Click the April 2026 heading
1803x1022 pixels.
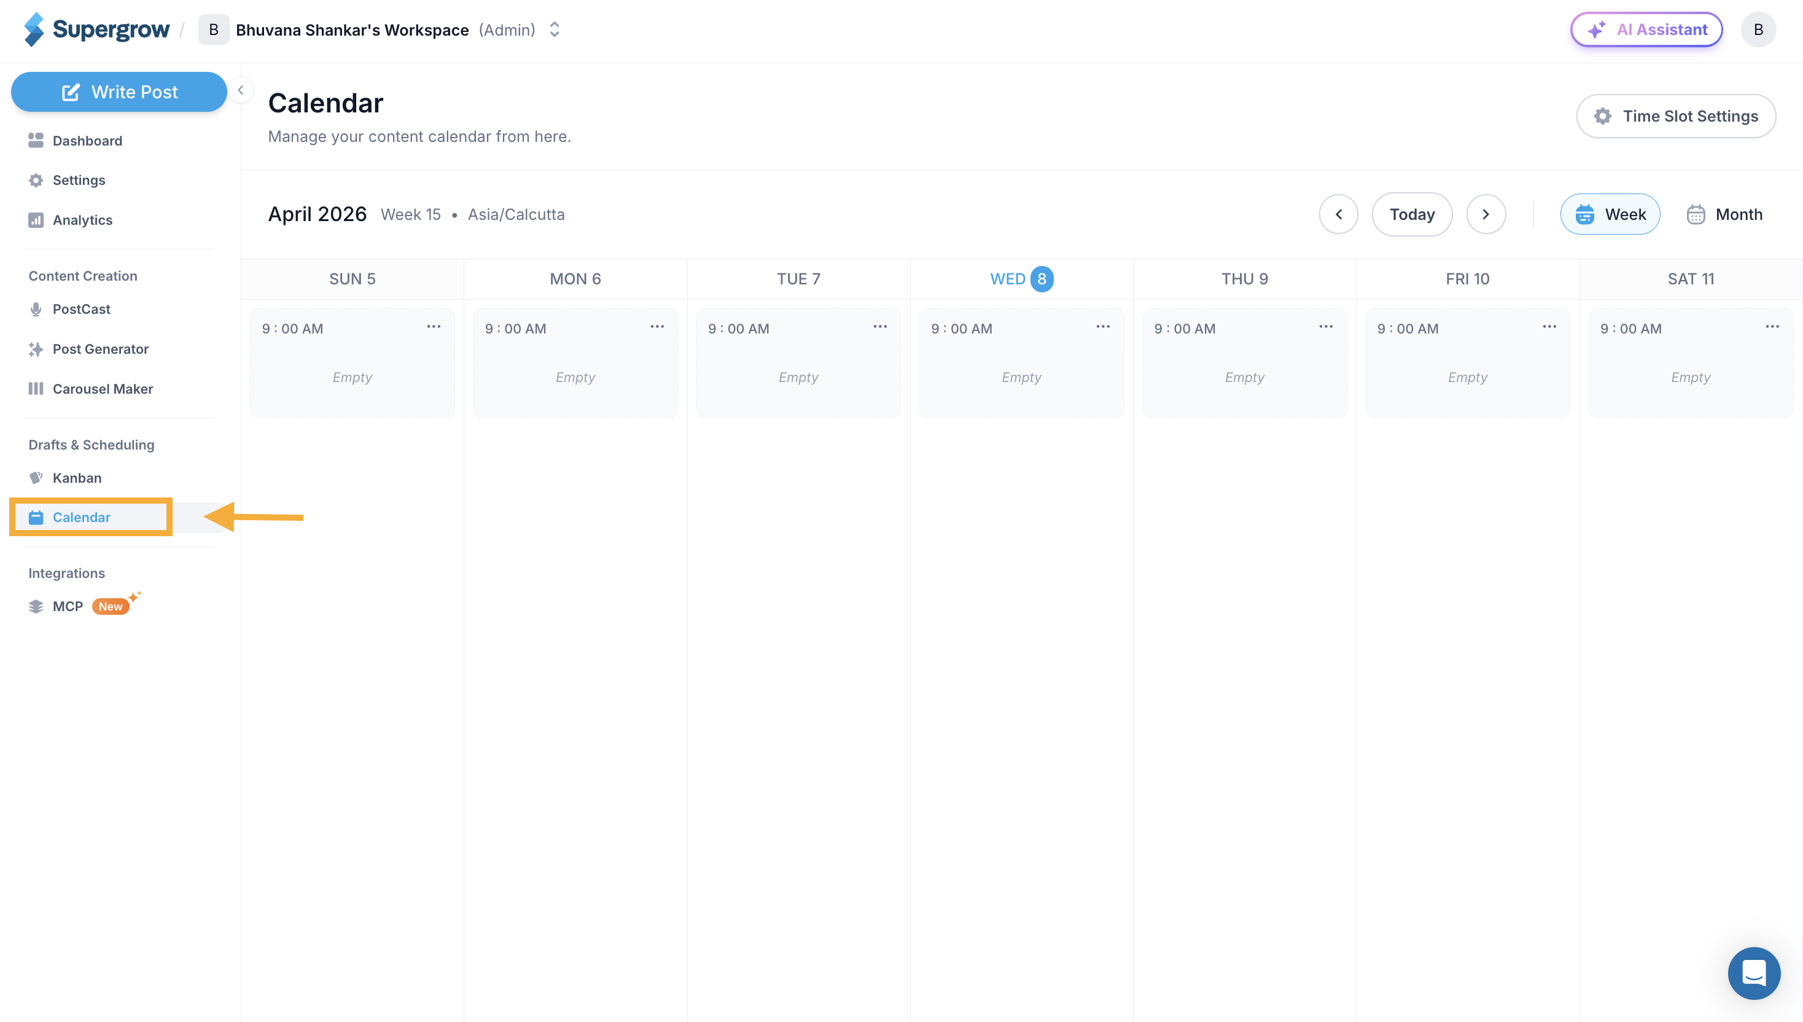317,214
